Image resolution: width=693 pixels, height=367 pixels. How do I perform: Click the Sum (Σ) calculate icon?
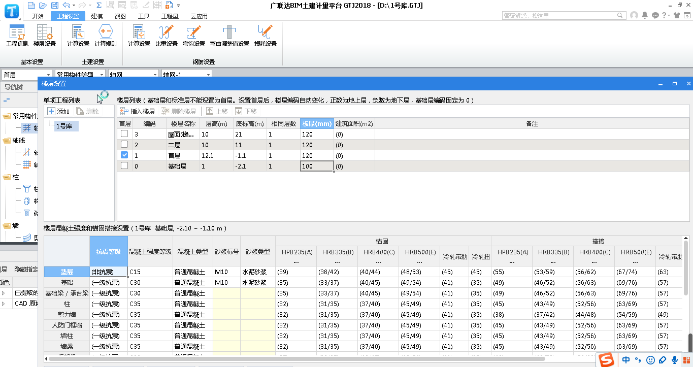click(x=98, y=6)
